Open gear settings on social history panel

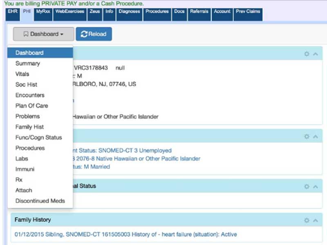pyautogui.click(x=307, y=136)
